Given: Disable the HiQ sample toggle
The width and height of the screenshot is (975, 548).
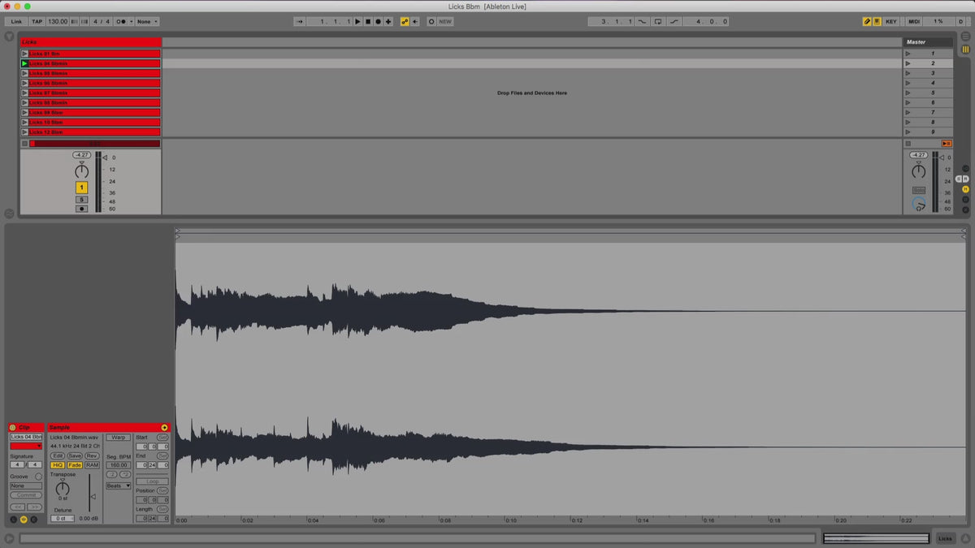Looking at the screenshot, I should click(58, 465).
